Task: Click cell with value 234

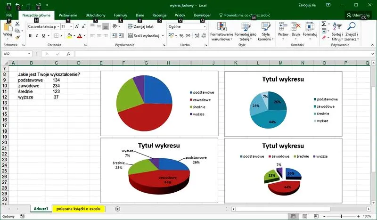Action: coord(56,86)
